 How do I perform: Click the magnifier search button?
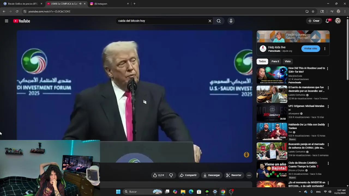coord(219,21)
